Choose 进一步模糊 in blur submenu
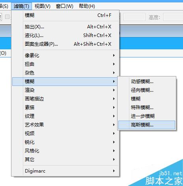The width and height of the screenshot is (183, 186). pyautogui.click(x=147, y=116)
